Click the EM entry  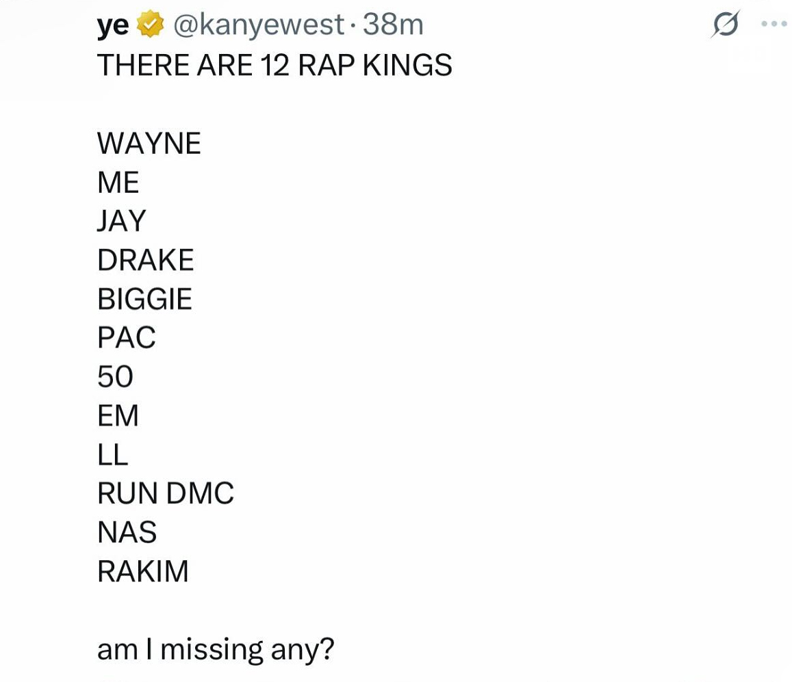tap(118, 415)
